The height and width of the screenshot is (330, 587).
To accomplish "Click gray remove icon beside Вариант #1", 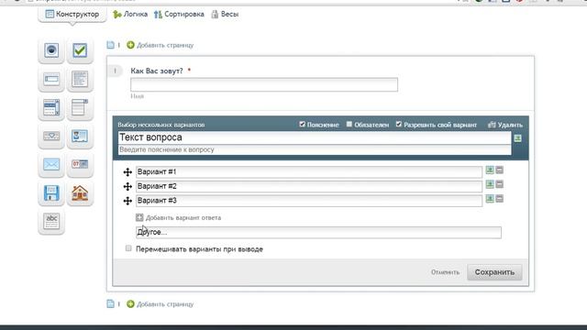I will click(x=499, y=170).
